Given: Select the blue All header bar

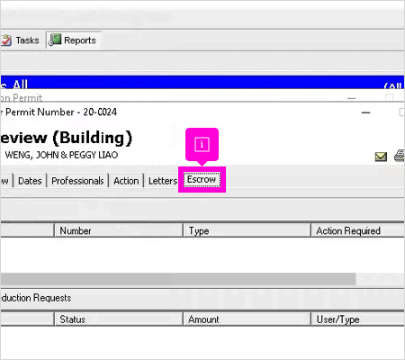Looking at the screenshot, I should coord(202,83).
